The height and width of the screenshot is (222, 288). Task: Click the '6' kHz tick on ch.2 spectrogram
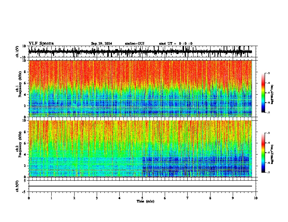coord(25,143)
